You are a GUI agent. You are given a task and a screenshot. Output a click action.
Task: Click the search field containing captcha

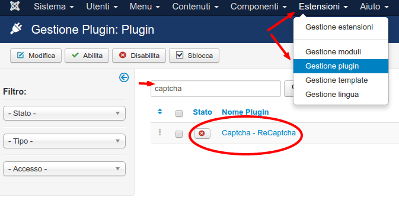tap(216, 89)
